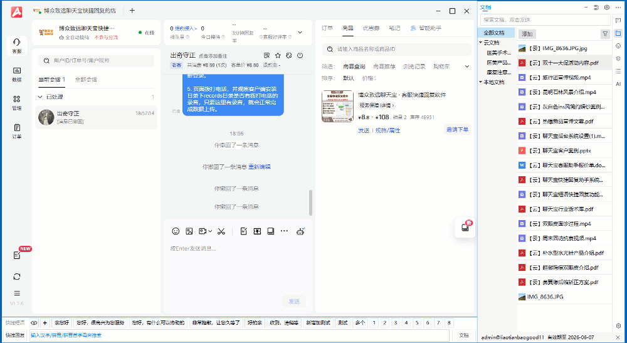Collapse the 本地文档 tree node

click(481, 82)
